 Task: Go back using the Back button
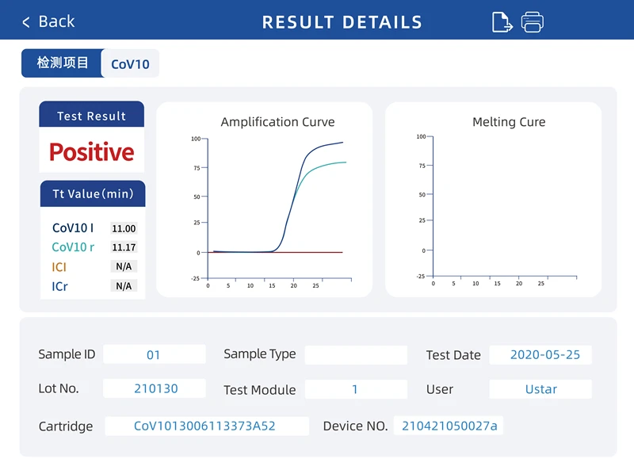[x=48, y=21]
